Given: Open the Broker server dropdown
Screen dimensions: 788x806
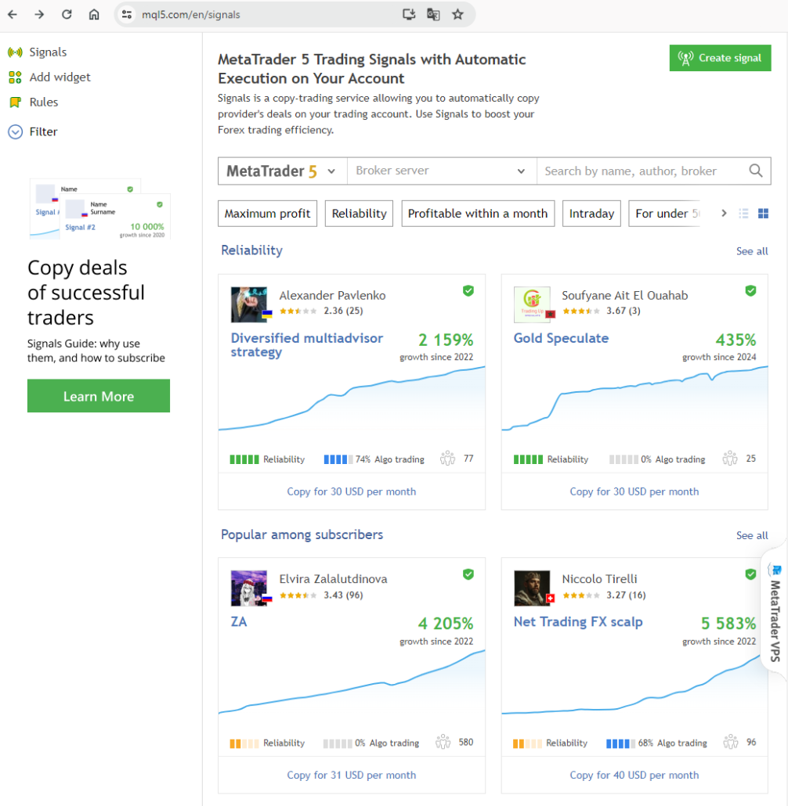Looking at the screenshot, I should pos(441,171).
